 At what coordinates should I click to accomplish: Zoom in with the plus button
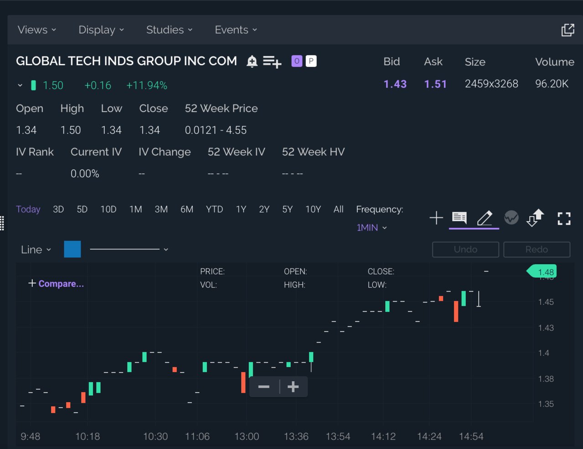293,387
